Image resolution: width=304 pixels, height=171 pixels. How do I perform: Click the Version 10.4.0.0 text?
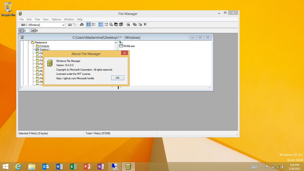click(65, 65)
